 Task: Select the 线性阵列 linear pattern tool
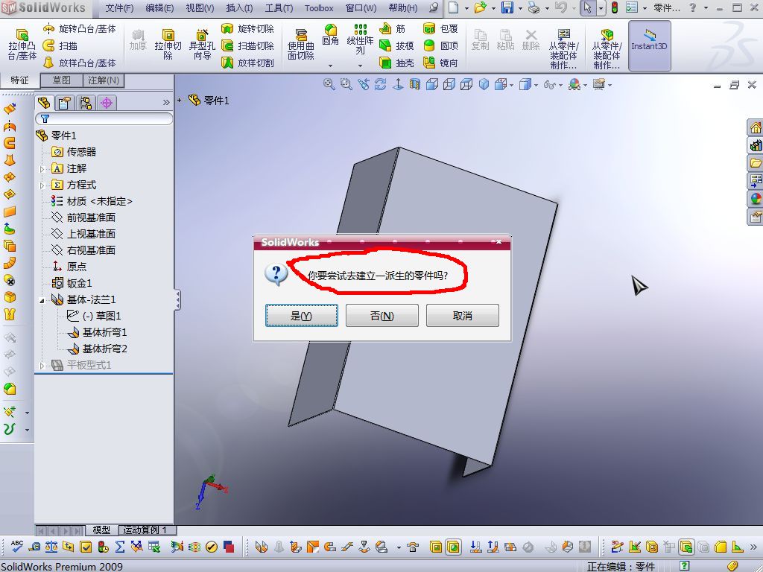click(x=360, y=39)
